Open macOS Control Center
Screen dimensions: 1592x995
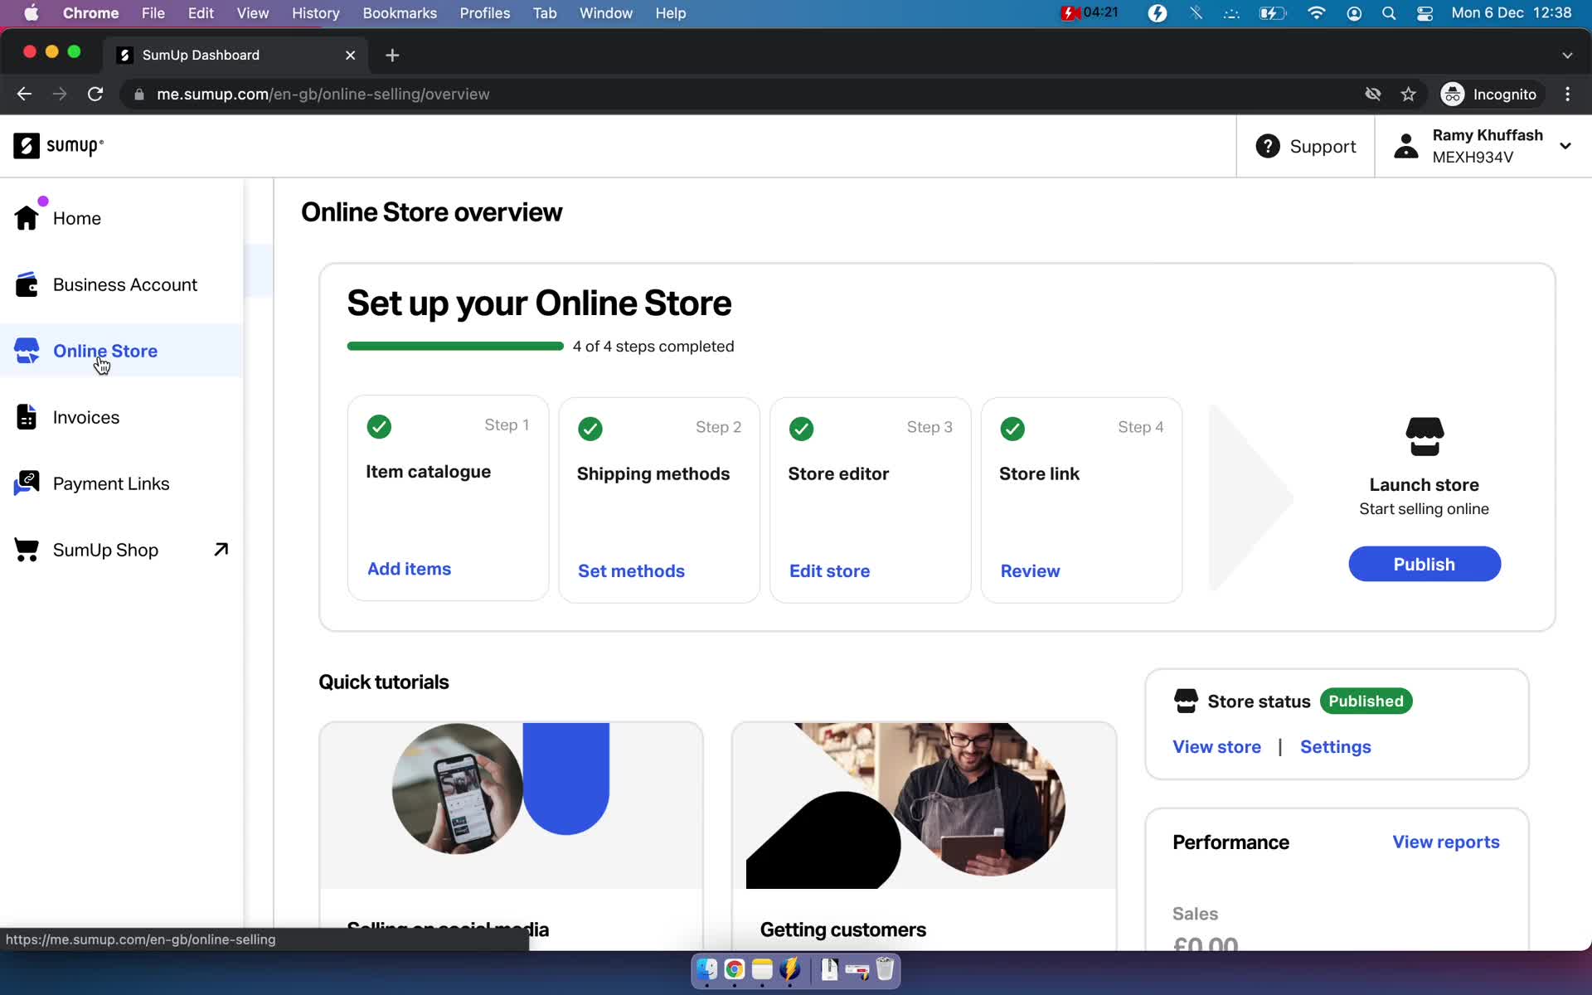(1425, 13)
